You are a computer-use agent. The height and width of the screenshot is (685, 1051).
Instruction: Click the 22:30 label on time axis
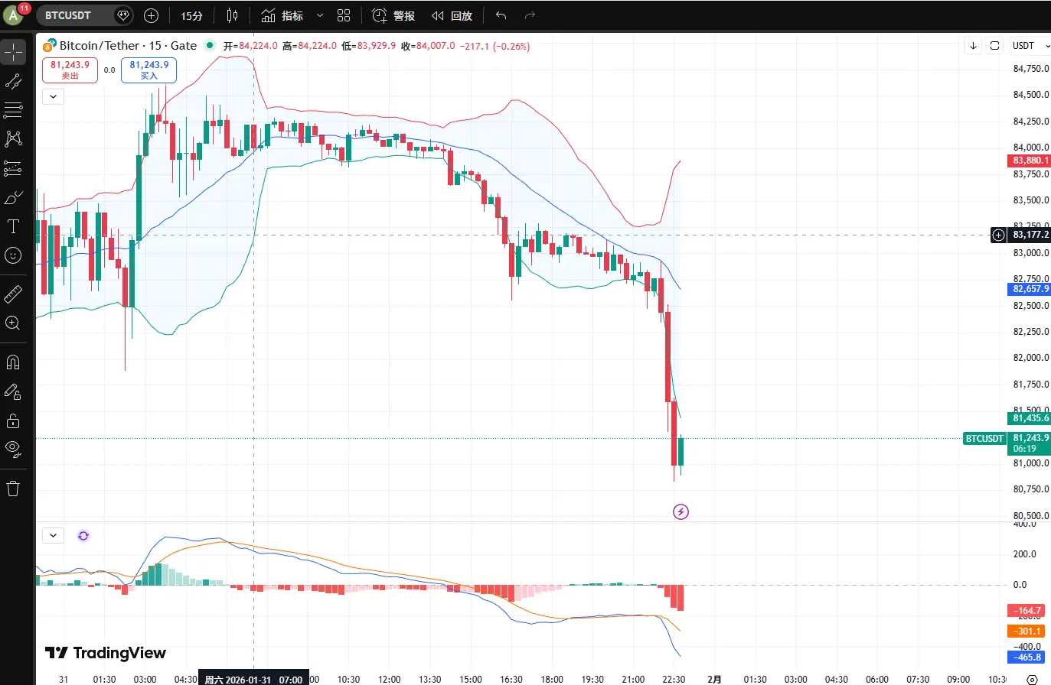tap(674, 679)
